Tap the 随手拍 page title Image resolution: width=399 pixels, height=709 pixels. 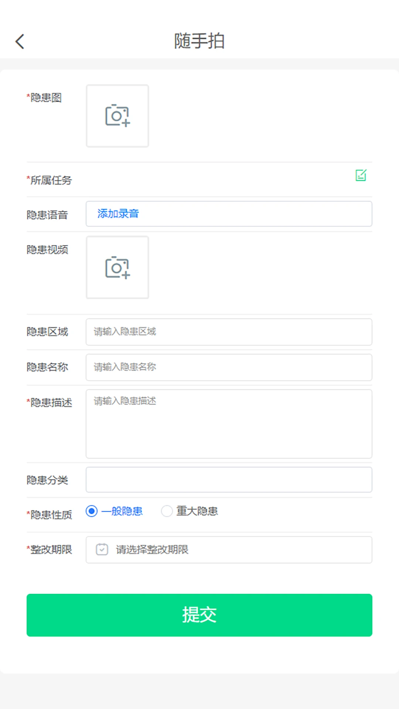coord(199,41)
